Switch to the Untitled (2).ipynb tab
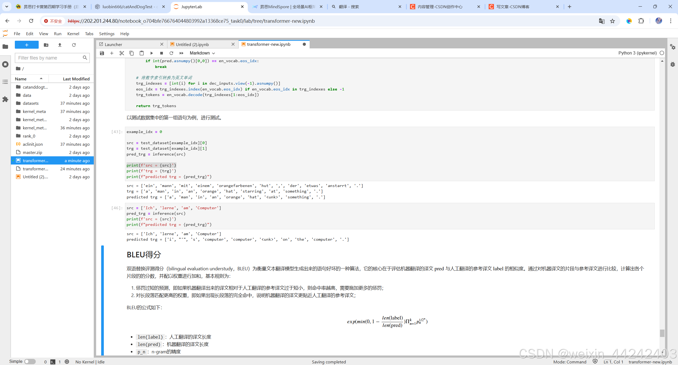The height and width of the screenshot is (365, 678). point(192,44)
